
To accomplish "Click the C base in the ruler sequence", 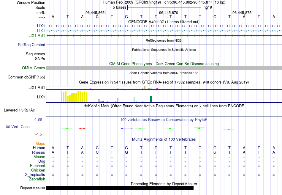I will tap(97, 17).
